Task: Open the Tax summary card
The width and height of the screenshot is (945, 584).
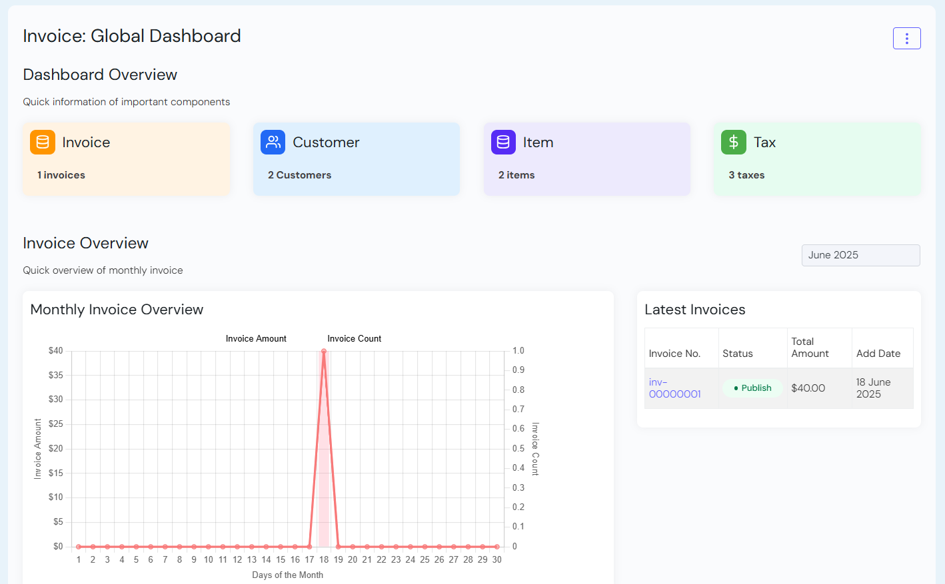Action: (x=817, y=159)
